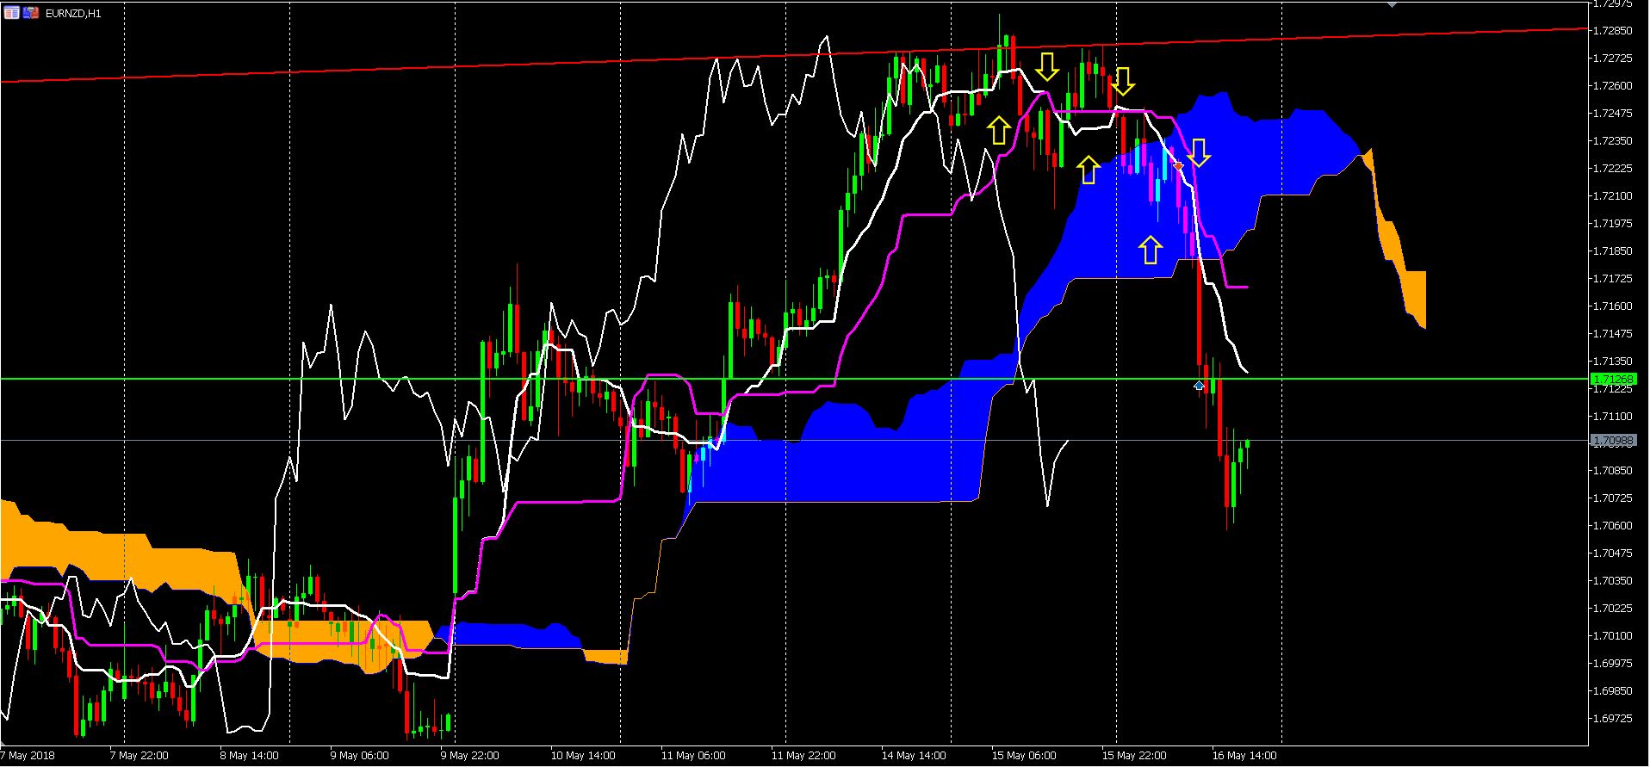This screenshot has width=1650, height=767.
Task: Select the red sell trade arrow marker
Action: [x=1179, y=165]
